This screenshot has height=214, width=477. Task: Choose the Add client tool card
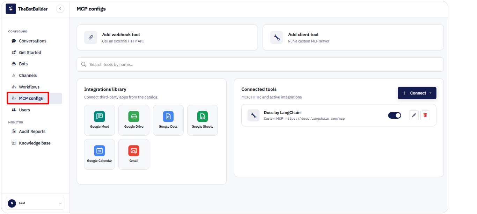click(353, 37)
